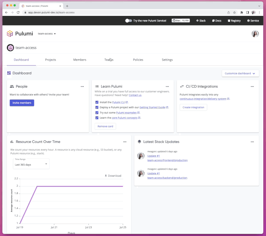The height and width of the screenshot is (236, 266).
Task: Switch to the Projects tab
Action: (51, 60)
